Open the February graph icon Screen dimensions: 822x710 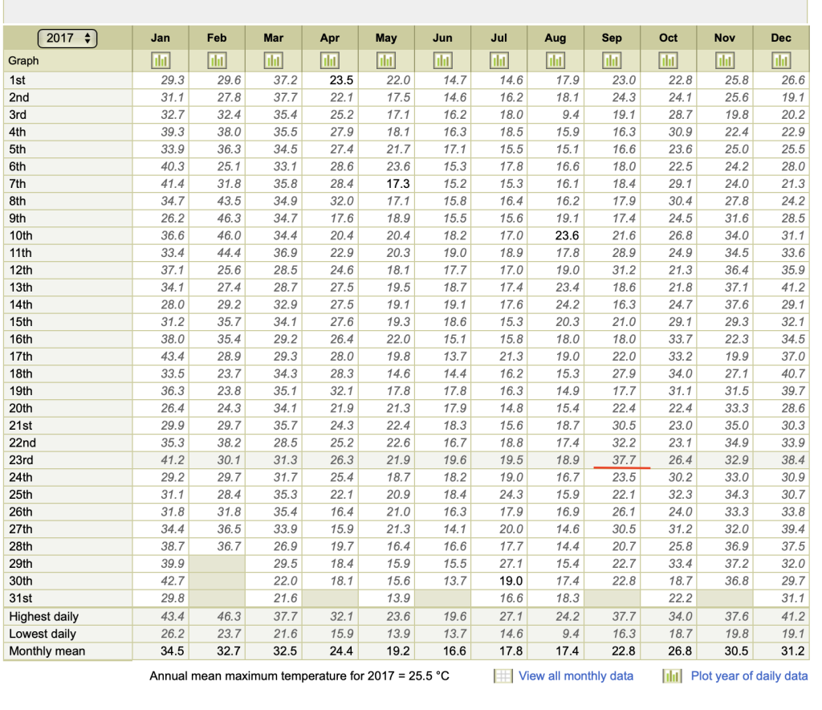pyautogui.click(x=217, y=61)
